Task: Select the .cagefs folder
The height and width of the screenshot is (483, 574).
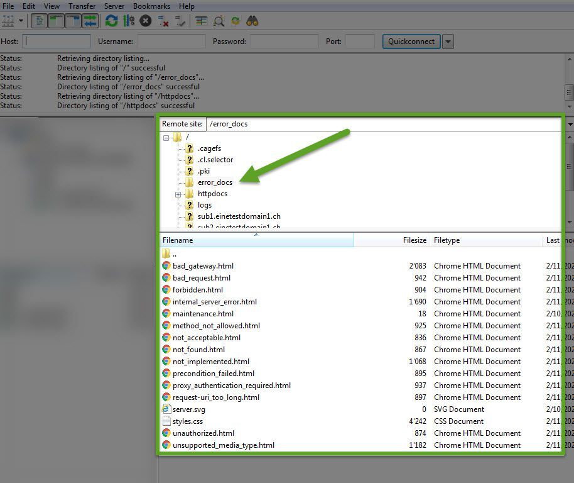Action: [x=209, y=148]
